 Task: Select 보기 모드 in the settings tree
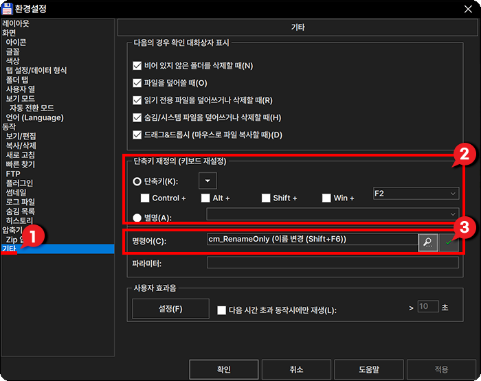pos(21,99)
